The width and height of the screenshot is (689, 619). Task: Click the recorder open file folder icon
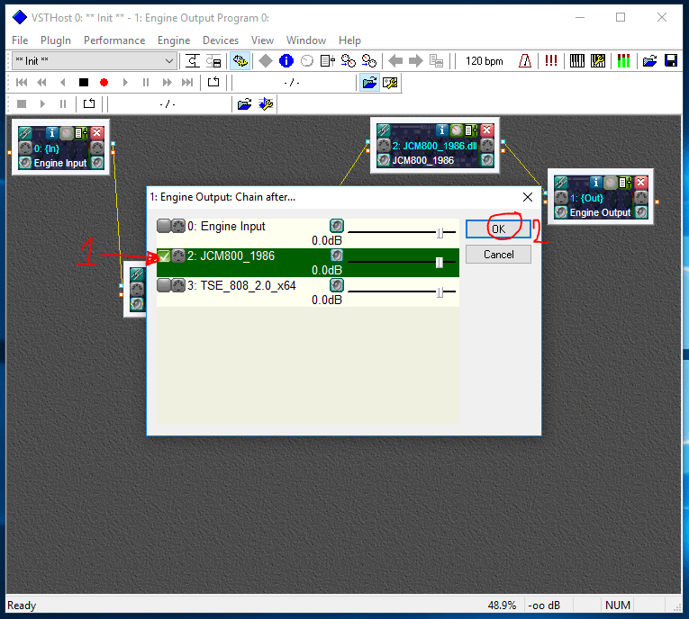pyautogui.click(x=245, y=104)
